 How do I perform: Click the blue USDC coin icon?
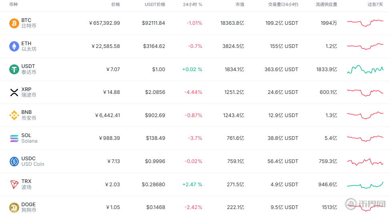pyautogui.click(x=14, y=161)
